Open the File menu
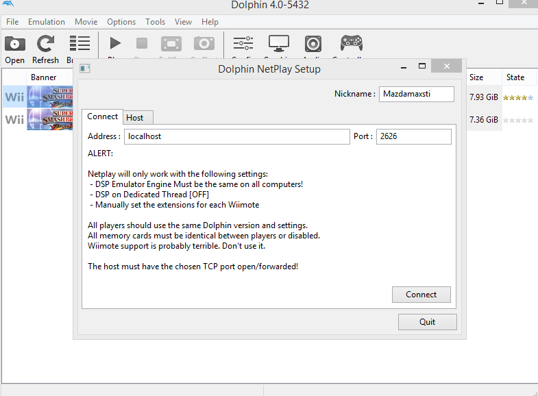 (x=12, y=22)
